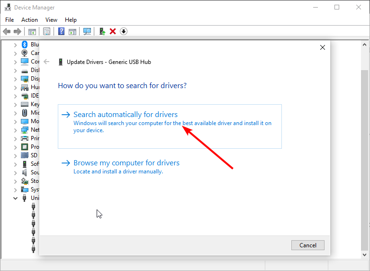The height and width of the screenshot is (271, 370).
Task: Click the Update device driver toolbar icon
Action: coord(102,31)
